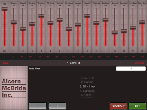Click the Scenery fader handle
The height and width of the screenshot is (110, 147).
pyautogui.click(x=115, y=32)
